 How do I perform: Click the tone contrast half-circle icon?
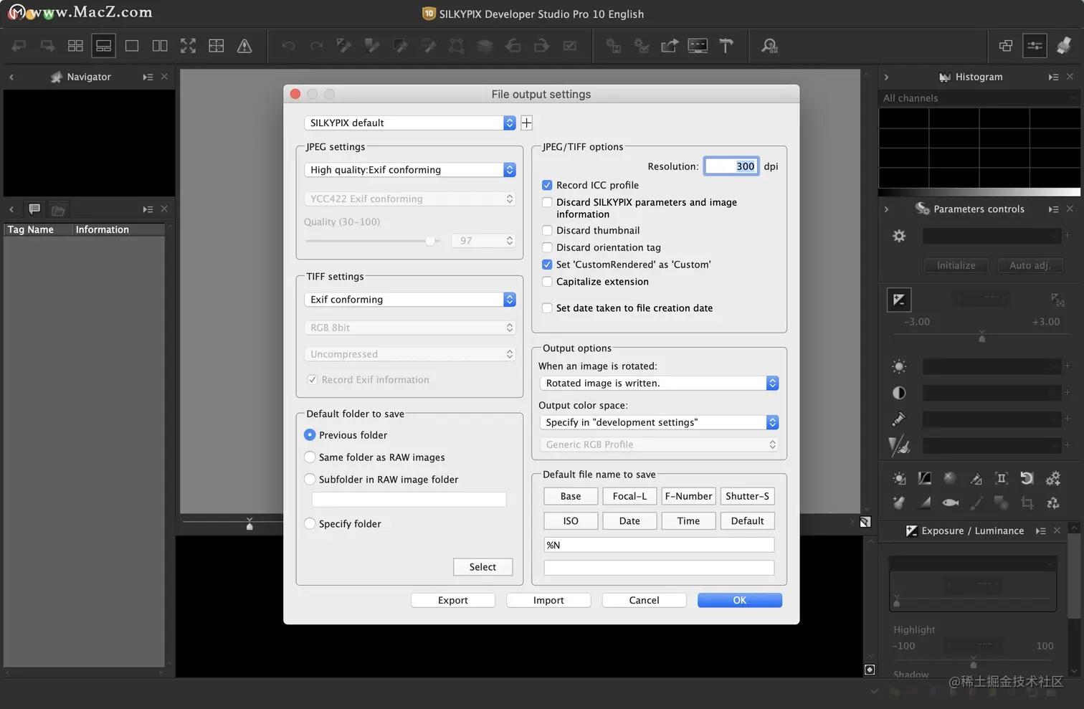[x=899, y=393]
